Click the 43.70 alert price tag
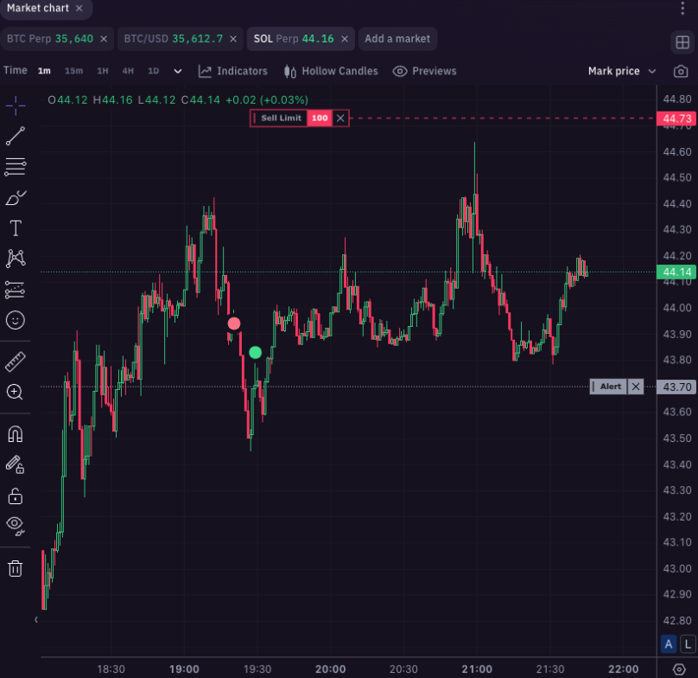Screen dimensions: 698x678 coord(676,387)
